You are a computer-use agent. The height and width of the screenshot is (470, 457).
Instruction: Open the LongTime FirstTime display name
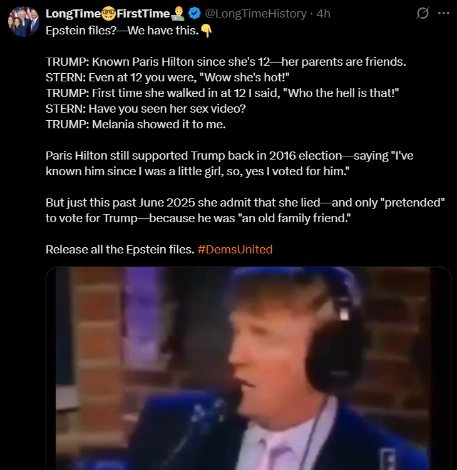115,14
